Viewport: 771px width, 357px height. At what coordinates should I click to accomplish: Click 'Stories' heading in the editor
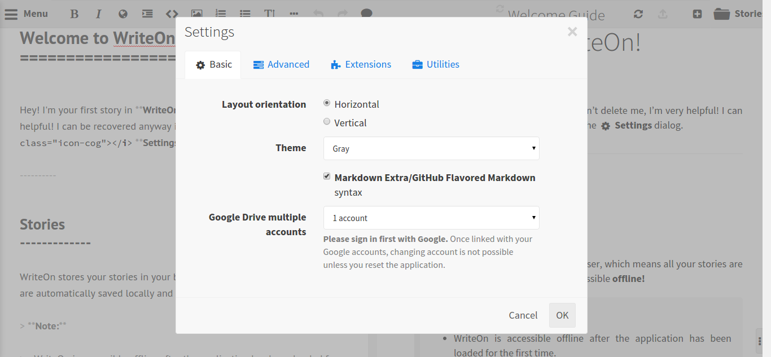click(x=42, y=224)
